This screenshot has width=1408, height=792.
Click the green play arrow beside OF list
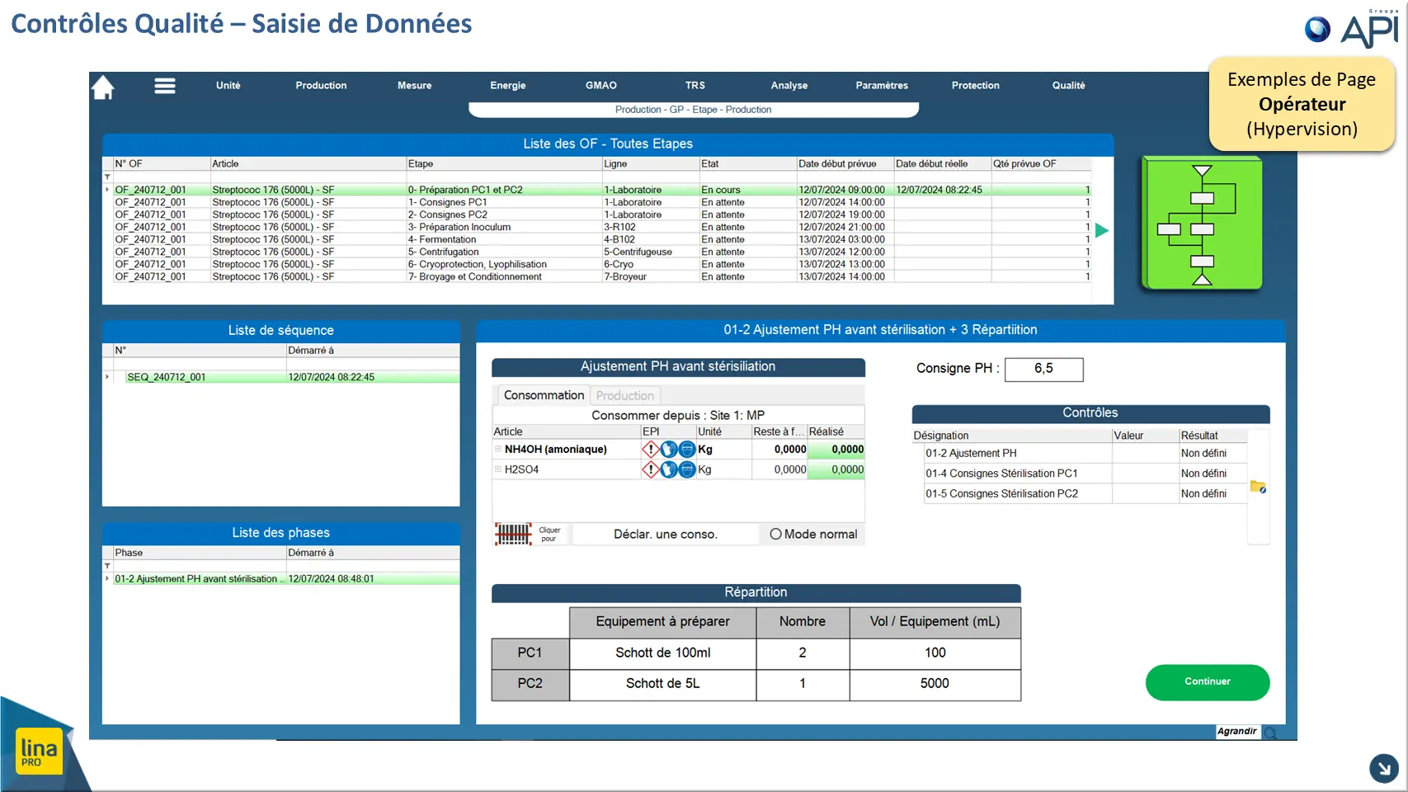click(1102, 230)
